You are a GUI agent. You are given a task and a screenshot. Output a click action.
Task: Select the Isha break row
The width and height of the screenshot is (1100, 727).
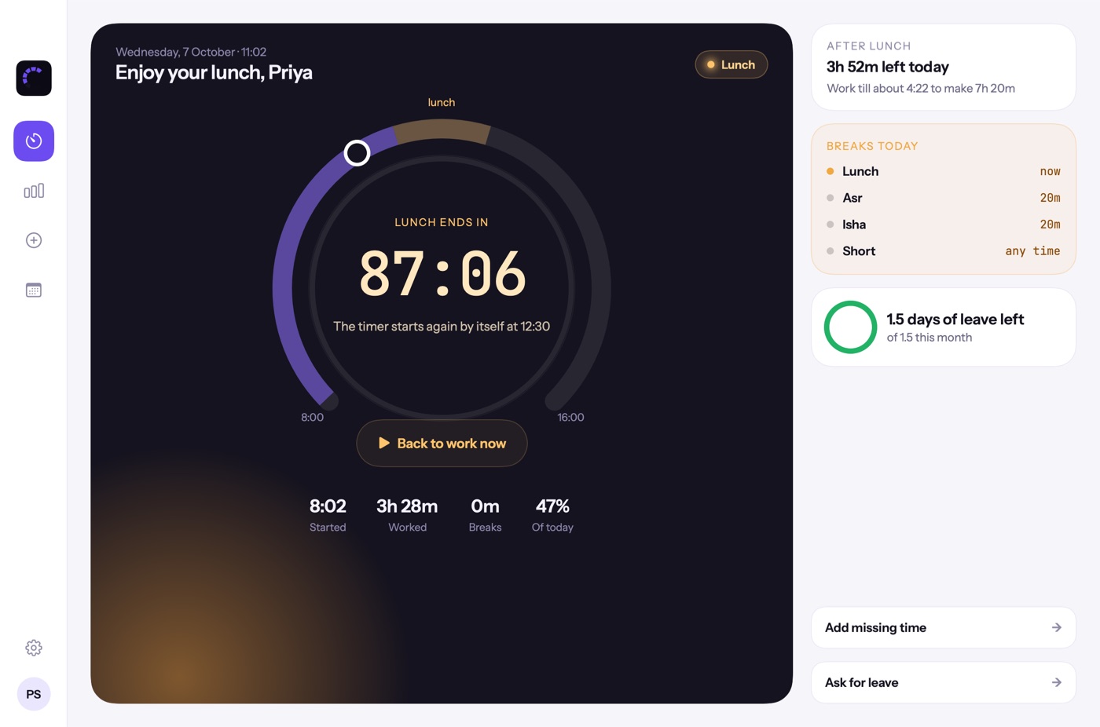click(944, 225)
